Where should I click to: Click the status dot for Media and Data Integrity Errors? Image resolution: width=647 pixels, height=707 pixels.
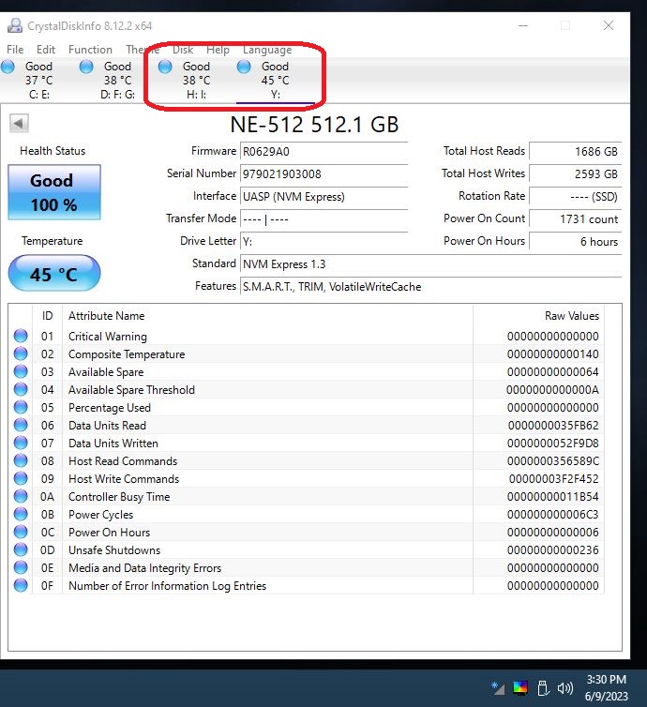[21, 567]
